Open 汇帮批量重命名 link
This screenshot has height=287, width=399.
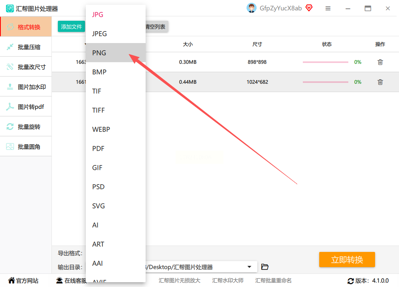273,280
